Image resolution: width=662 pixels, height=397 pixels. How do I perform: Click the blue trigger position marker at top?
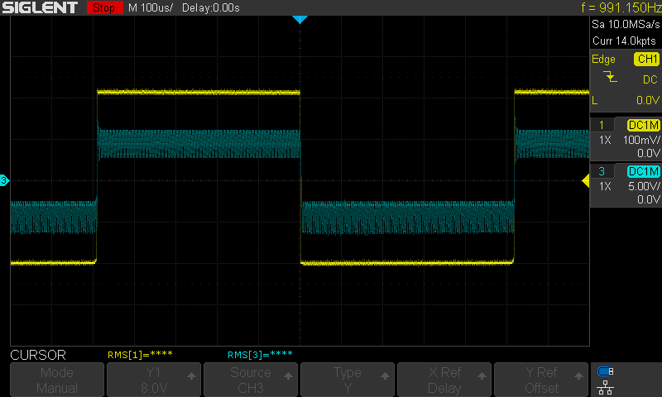point(300,19)
